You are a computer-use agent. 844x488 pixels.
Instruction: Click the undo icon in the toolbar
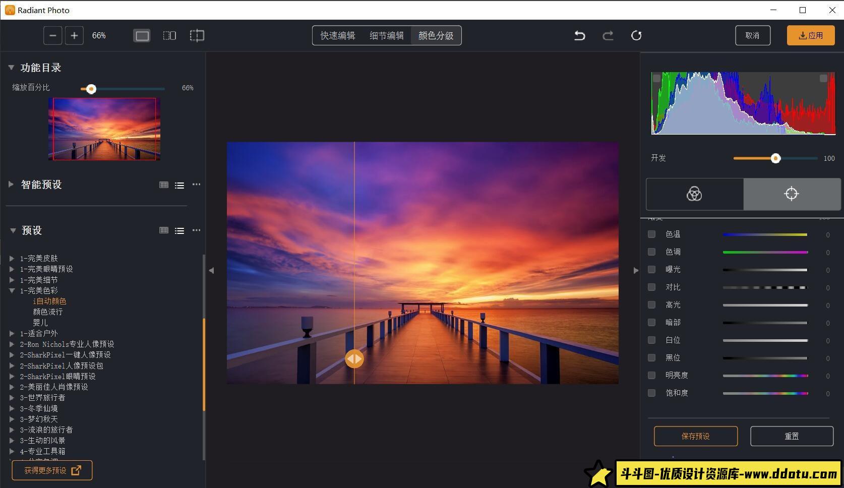coord(579,35)
